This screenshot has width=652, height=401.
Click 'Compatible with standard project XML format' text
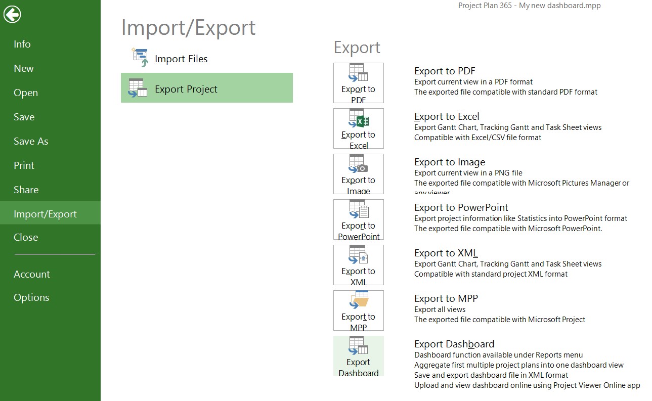(x=491, y=274)
